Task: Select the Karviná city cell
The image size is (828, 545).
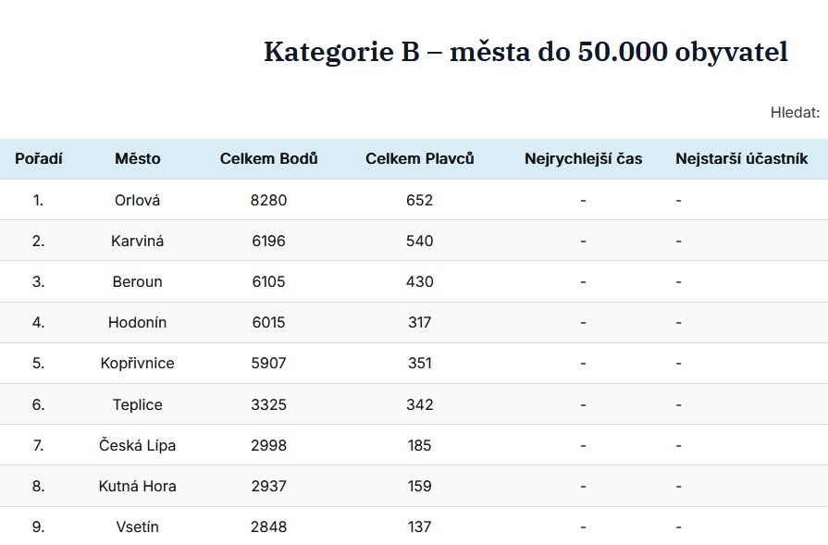Action: click(x=137, y=241)
